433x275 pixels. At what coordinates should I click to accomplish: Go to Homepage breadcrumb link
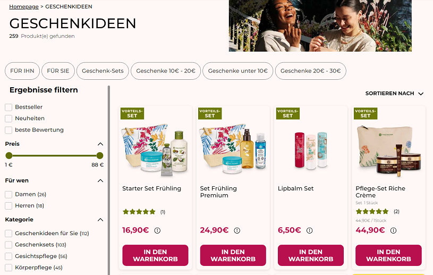coord(24,7)
